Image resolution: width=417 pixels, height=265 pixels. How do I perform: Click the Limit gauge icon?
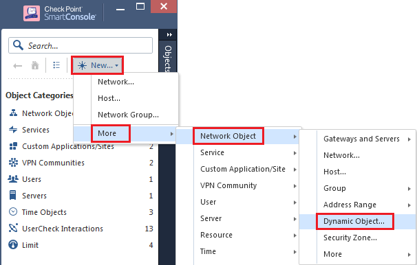(13, 244)
